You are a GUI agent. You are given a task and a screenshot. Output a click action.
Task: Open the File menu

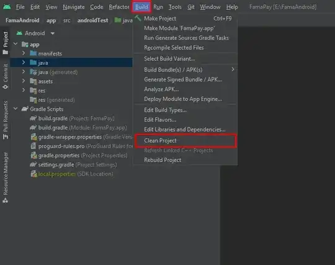(x=20, y=7)
